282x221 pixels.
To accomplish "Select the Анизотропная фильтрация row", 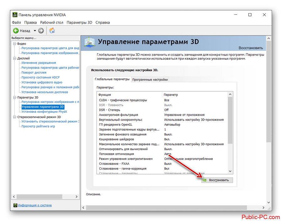I will 162,115.
